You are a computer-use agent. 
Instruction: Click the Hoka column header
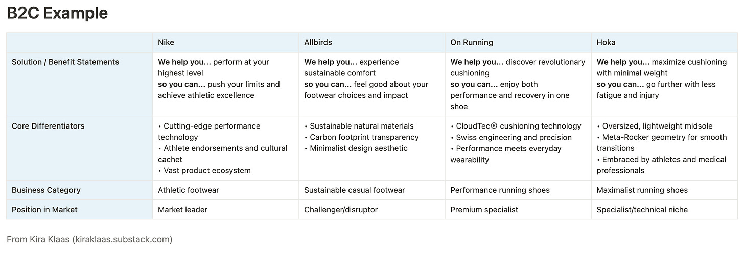(606, 42)
